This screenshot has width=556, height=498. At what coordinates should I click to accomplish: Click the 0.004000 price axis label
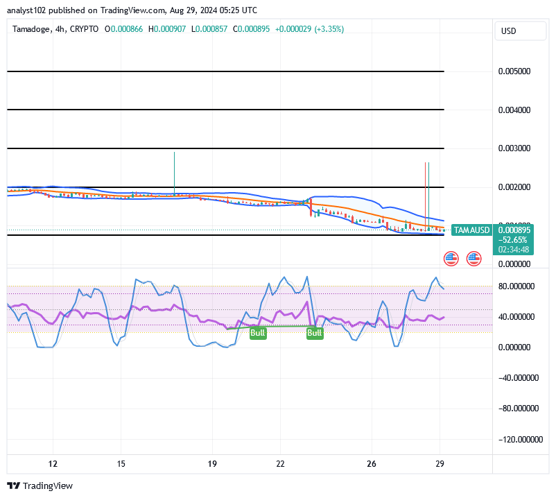pos(514,110)
